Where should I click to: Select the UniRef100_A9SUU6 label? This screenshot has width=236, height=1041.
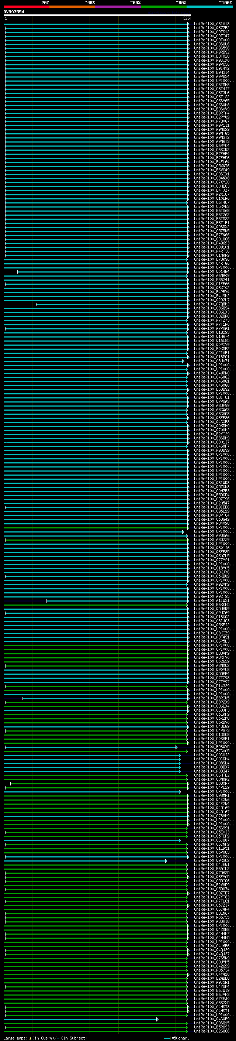coord(212,44)
